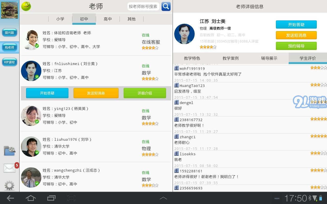Open the 辅导展示 tab
The image size is (327, 204).
coord(269,58)
